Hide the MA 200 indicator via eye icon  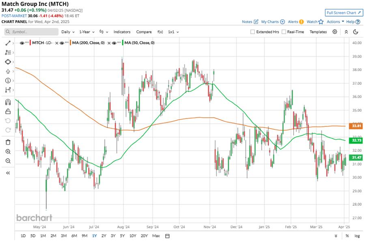click(62, 43)
